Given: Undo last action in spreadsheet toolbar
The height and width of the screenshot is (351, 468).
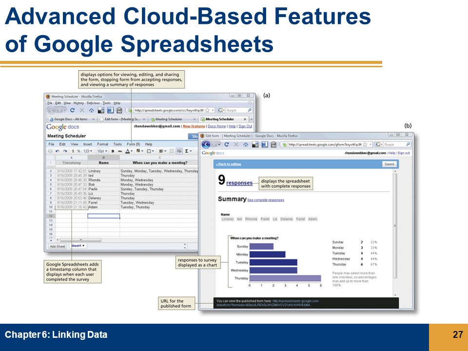Looking at the screenshot, I should tap(58, 151).
